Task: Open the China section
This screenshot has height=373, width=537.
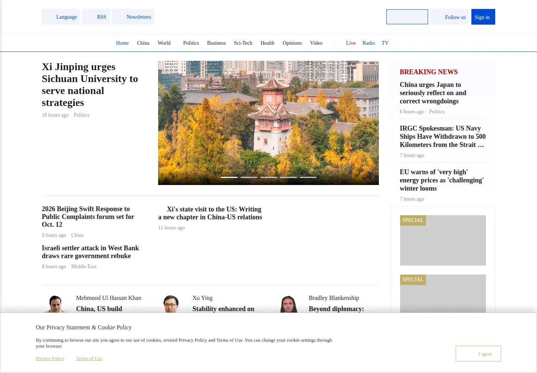Action: click(143, 43)
